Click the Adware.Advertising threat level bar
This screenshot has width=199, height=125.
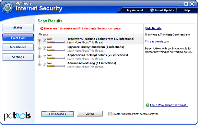point(56,66)
